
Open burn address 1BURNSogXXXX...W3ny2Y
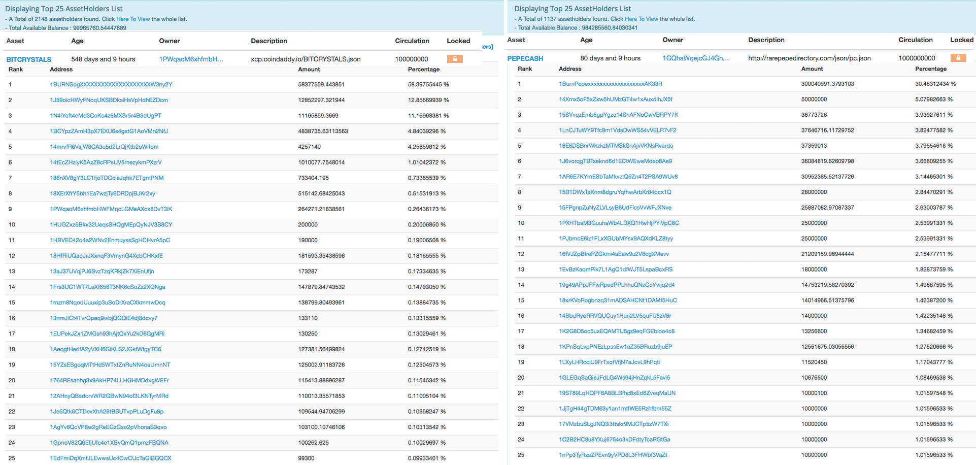(x=111, y=84)
